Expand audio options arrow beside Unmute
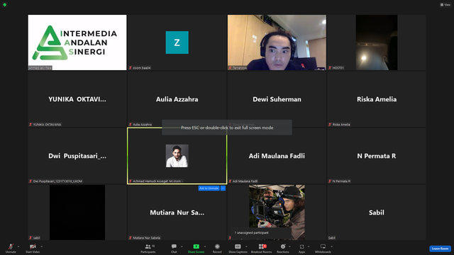The width and height of the screenshot is (454, 255). pyautogui.click(x=18, y=246)
